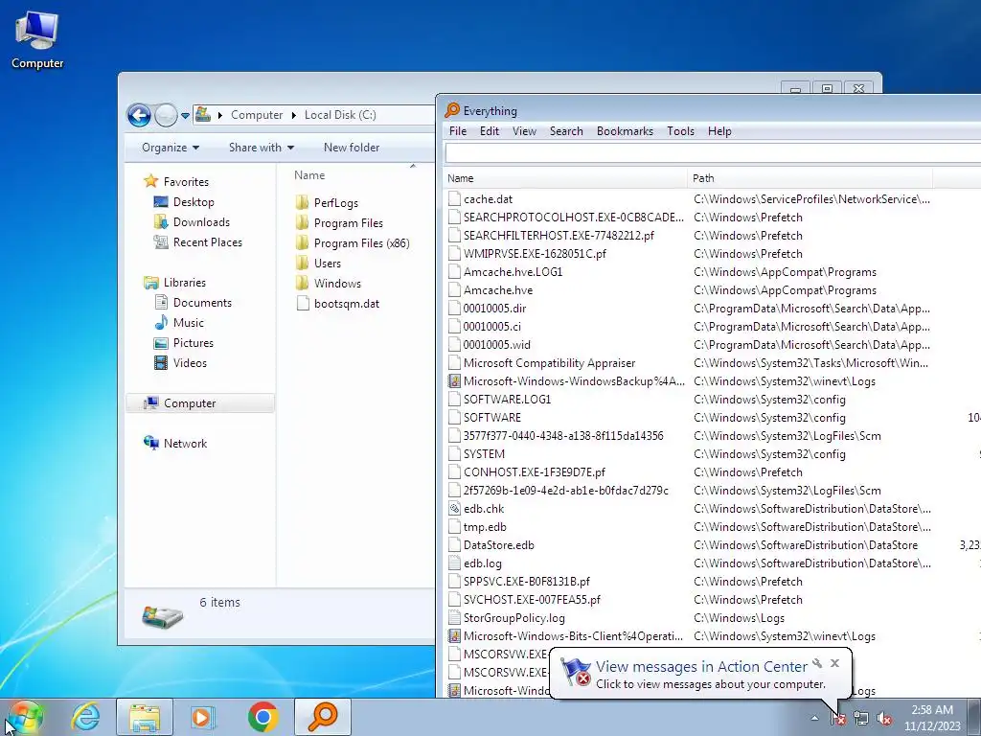
Task: Click the Microsoft-Windows-Bits-Client log icon
Action: [454, 636]
